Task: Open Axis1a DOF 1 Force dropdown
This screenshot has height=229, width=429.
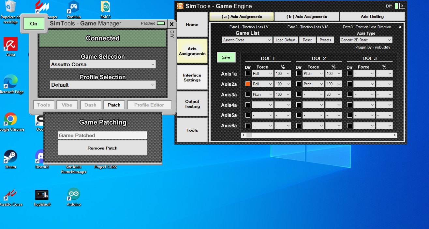Action: [x=262, y=74]
